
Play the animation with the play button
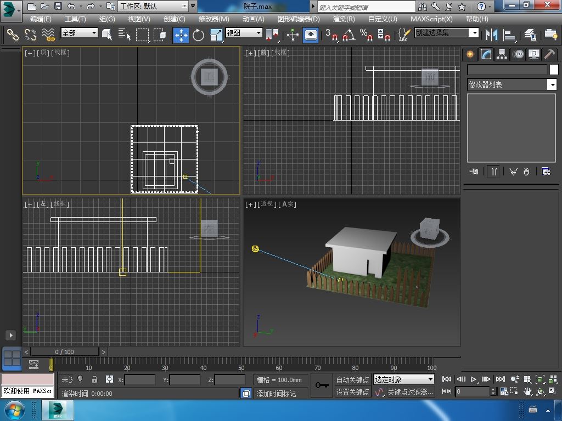click(x=474, y=379)
